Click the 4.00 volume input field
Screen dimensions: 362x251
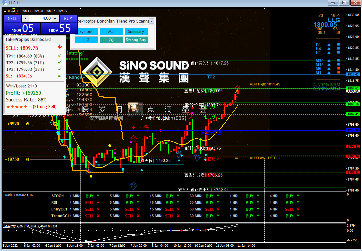click(x=40, y=18)
